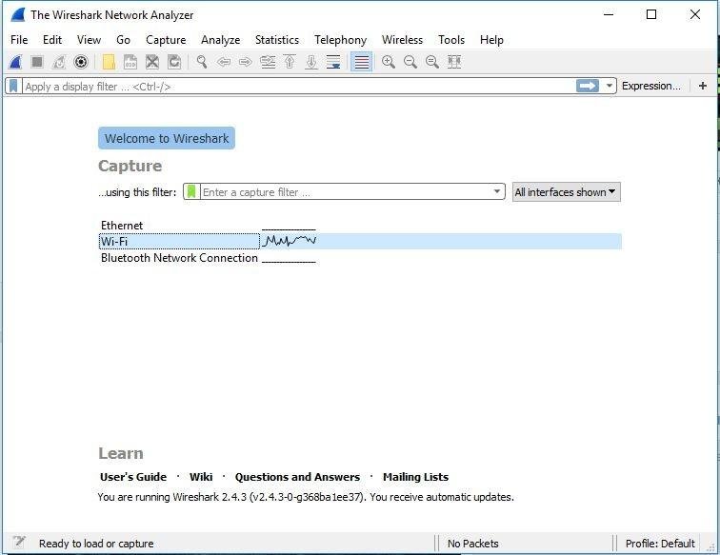Open the Tools menu
This screenshot has width=720, height=555.
(451, 40)
